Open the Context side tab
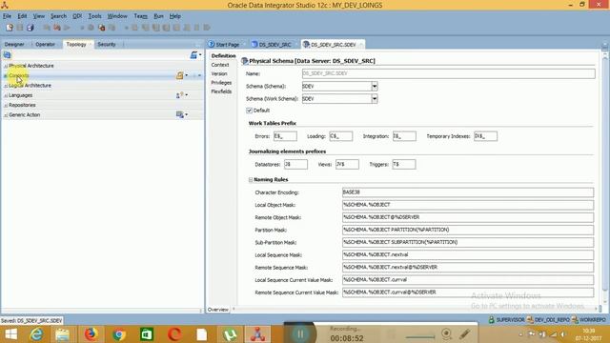Screen dimensions: 610x343 click(x=220, y=65)
